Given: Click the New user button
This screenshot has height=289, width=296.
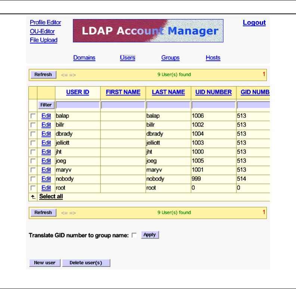Looking at the screenshot, I should click(45, 263).
